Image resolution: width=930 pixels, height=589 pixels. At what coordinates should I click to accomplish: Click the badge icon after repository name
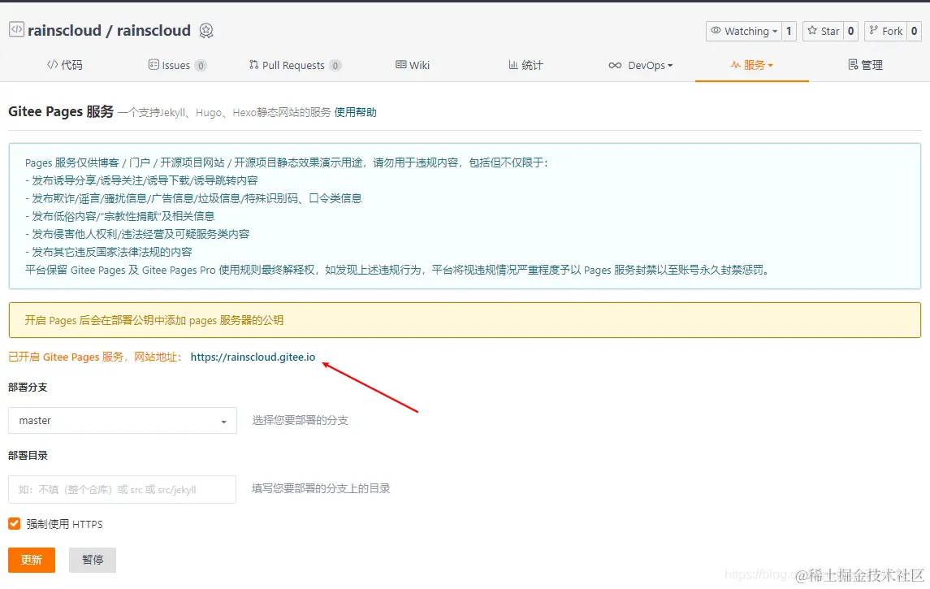(205, 30)
